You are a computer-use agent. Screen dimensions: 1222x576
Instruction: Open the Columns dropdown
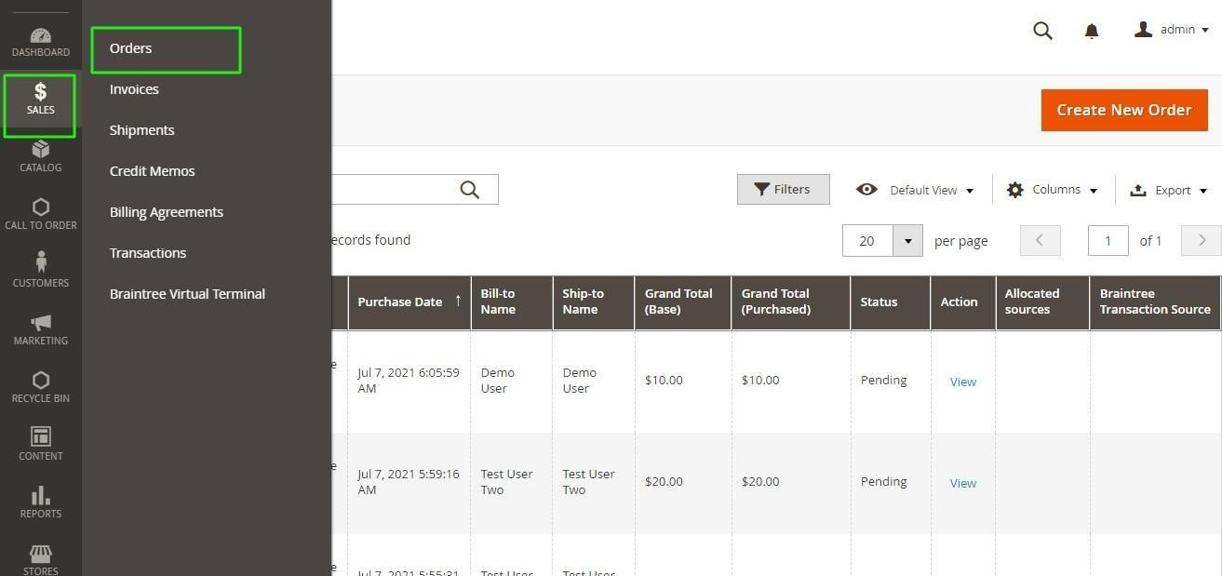[x=1052, y=190]
